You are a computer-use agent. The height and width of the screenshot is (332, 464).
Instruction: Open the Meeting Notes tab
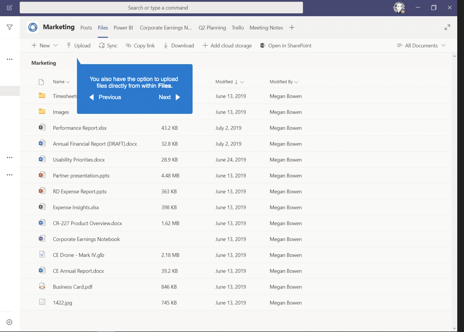click(266, 28)
